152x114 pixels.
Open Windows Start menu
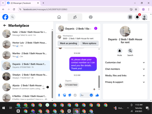[x=4, y=108]
